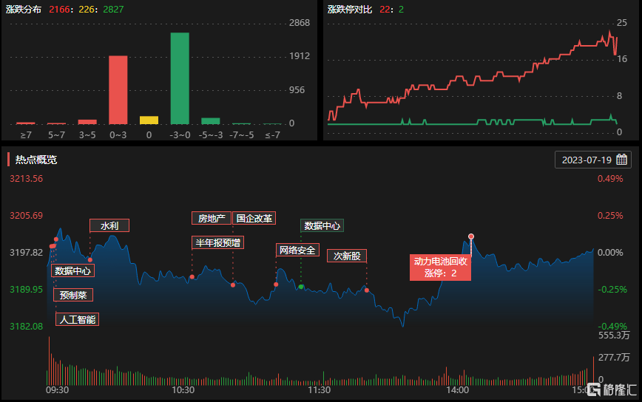Open the 人工智能 hotspot label
642x402 pixels.
(78, 319)
